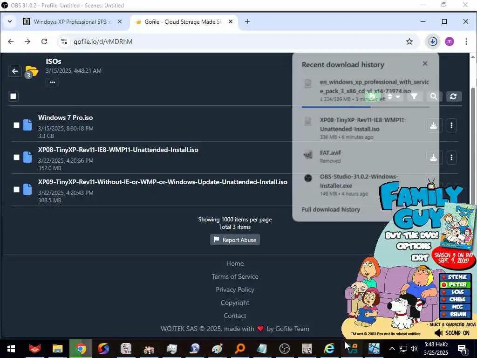Close the Recent download history popup
477x358 pixels.
coord(425,63)
